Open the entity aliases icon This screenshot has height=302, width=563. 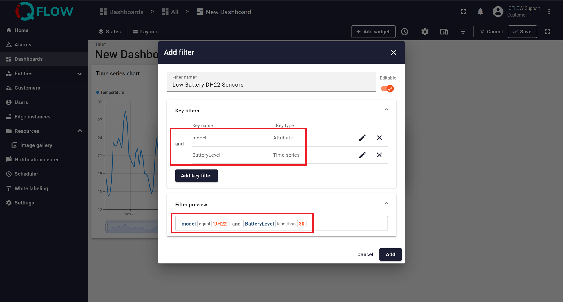444,32
